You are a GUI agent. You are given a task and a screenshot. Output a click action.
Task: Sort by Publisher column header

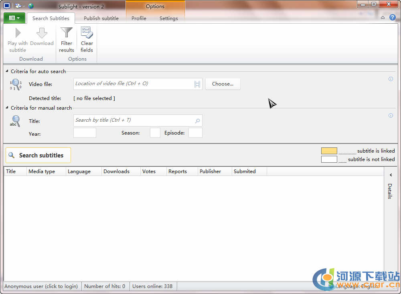click(x=215, y=171)
